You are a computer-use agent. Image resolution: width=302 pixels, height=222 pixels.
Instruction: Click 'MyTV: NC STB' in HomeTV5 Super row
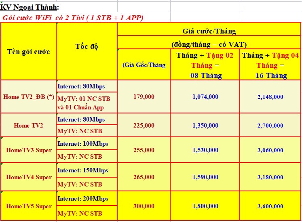tap(87, 213)
